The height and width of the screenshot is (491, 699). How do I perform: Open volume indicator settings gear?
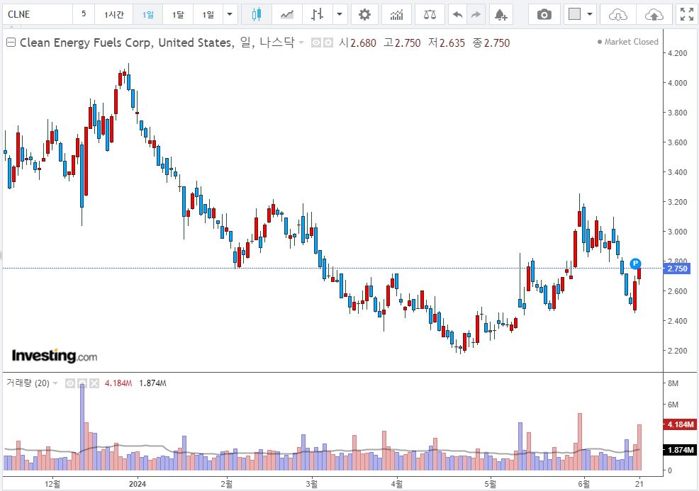tap(82, 383)
